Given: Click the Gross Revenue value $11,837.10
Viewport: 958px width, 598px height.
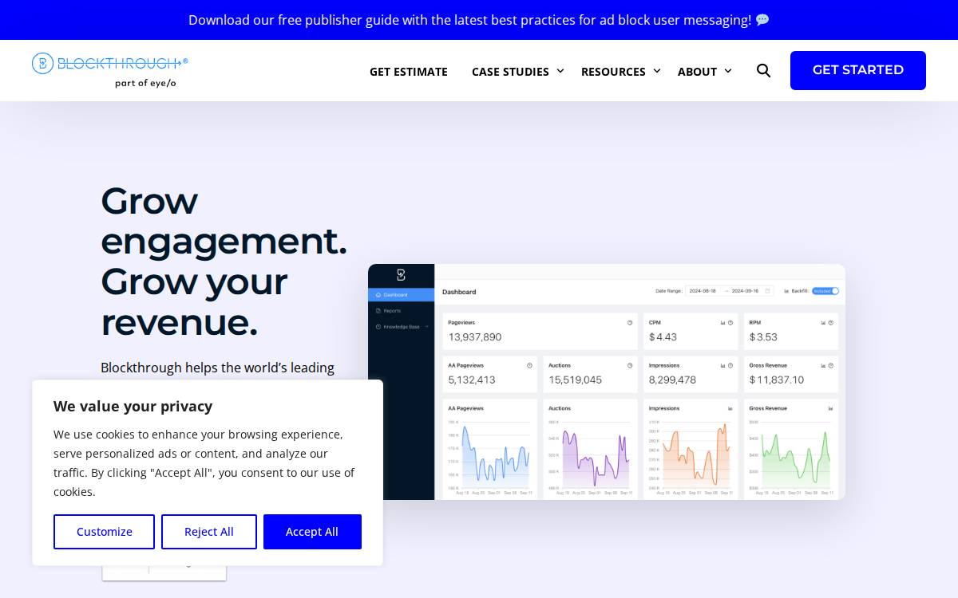Looking at the screenshot, I should click(x=777, y=380).
